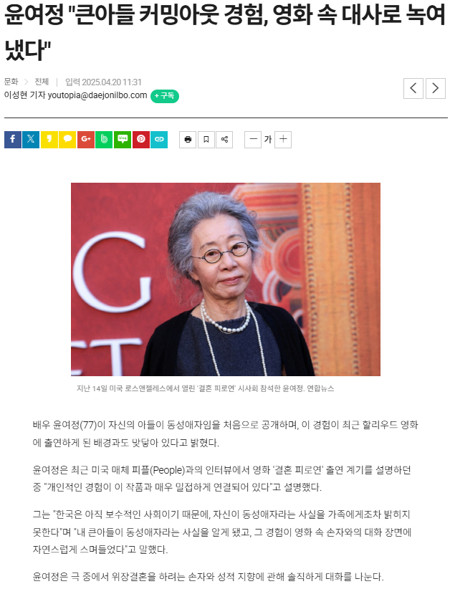450x589 pixels.
Task: Go to next article arrow
Action: pyautogui.click(x=436, y=89)
